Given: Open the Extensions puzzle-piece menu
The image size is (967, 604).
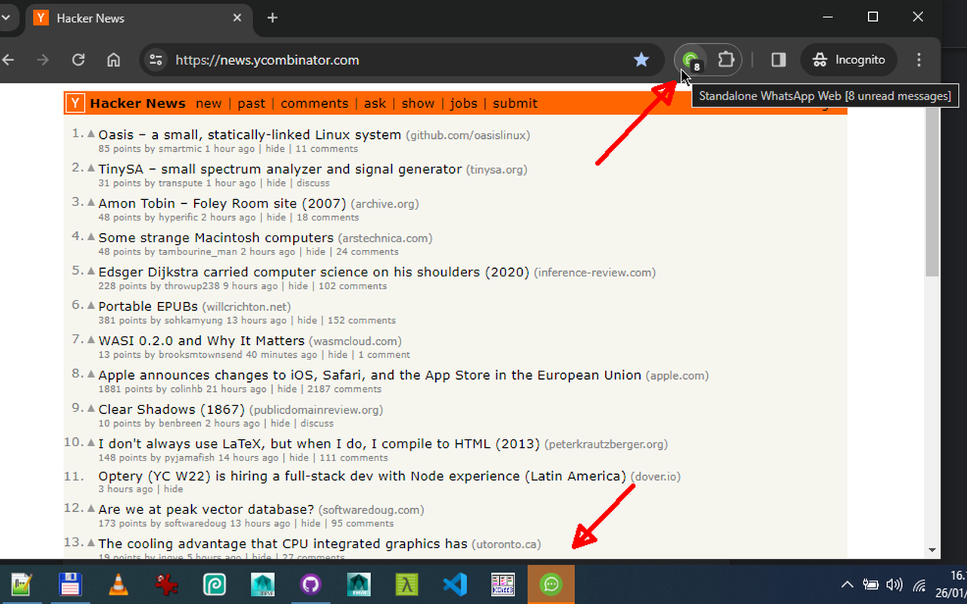Looking at the screenshot, I should click(x=725, y=60).
